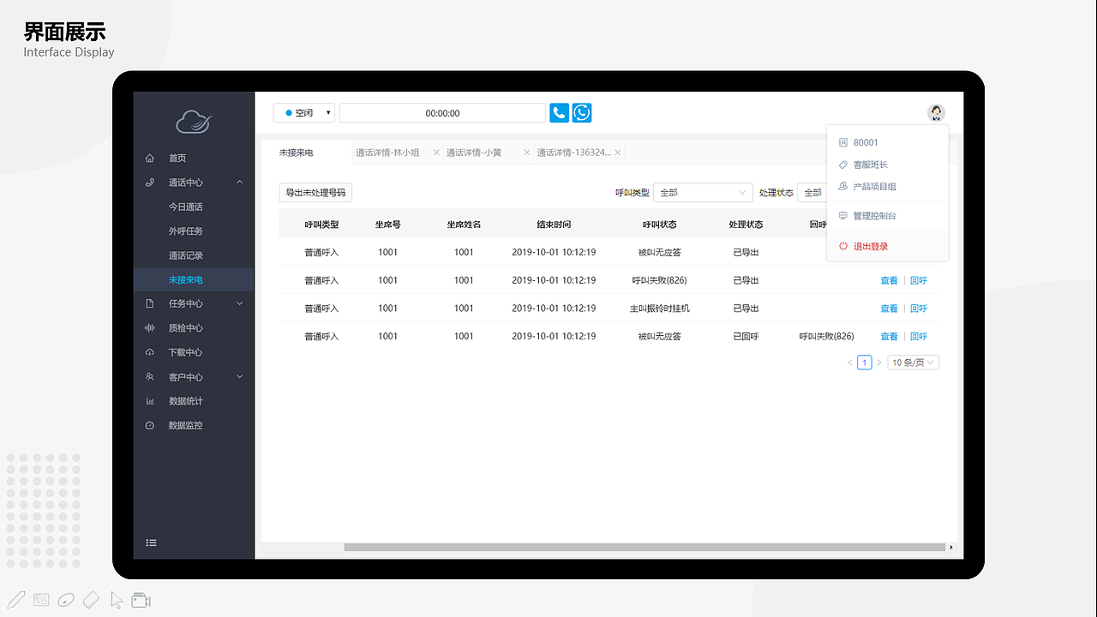Open the 空闲 agent status dropdown
The height and width of the screenshot is (617, 1097).
pyautogui.click(x=304, y=112)
